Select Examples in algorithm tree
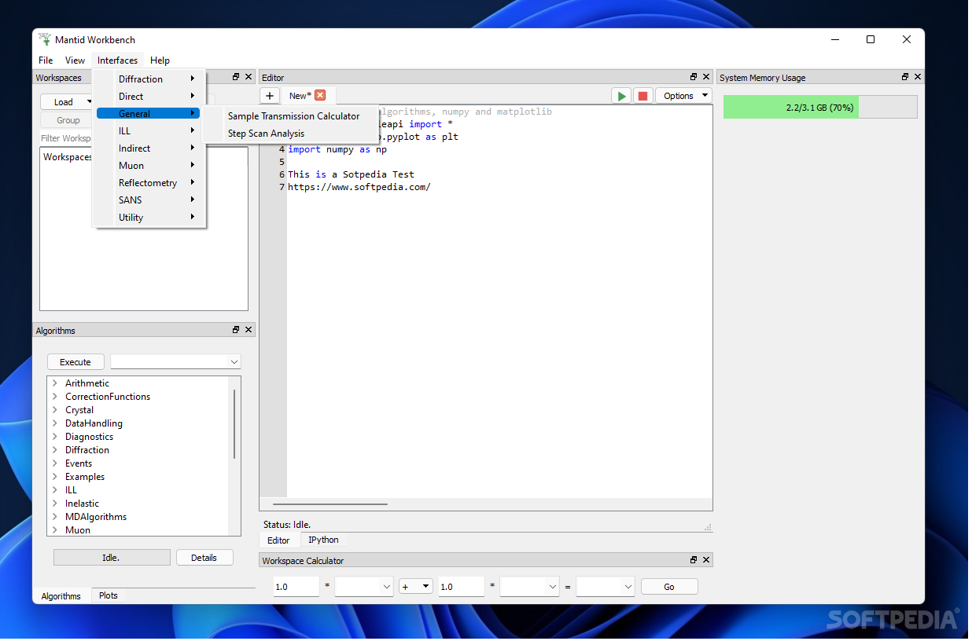Image resolution: width=972 pixels, height=641 pixels. click(x=85, y=477)
